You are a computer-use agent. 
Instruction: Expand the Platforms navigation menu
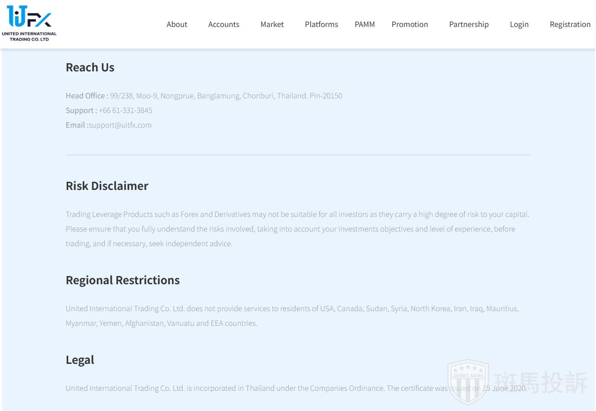(321, 24)
